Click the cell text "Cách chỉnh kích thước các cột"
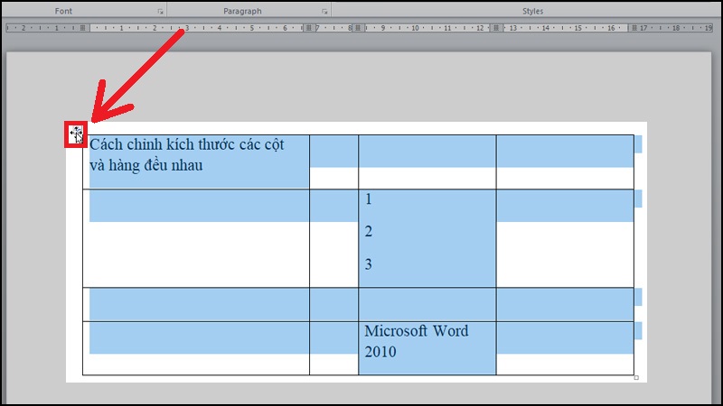This screenshot has width=723, height=406. tap(187, 145)
